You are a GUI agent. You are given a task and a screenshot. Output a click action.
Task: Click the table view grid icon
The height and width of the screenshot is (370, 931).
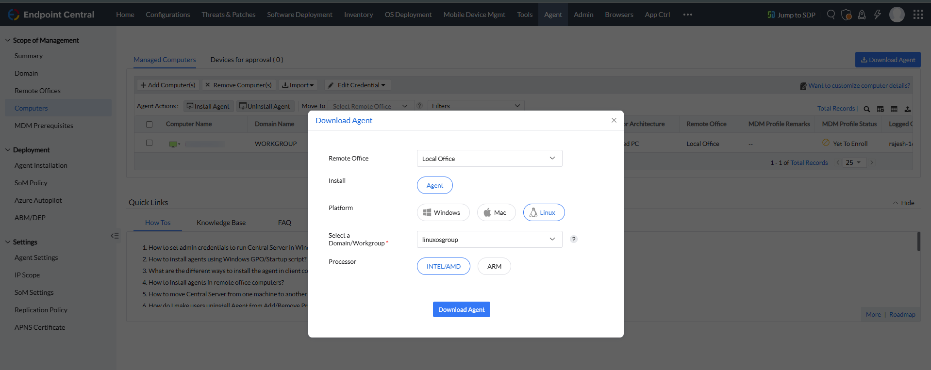click(894, 109)
